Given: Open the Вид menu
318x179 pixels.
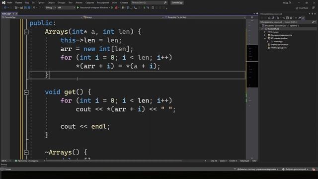Looking at the screenshot, I should (x=27, y=2).
